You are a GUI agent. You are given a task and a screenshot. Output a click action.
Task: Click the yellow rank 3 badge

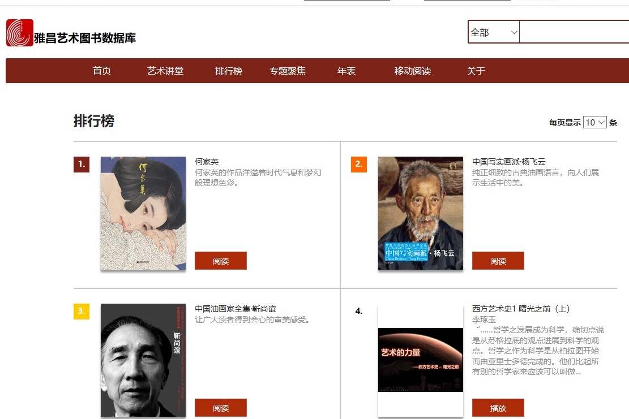[82, 311]
